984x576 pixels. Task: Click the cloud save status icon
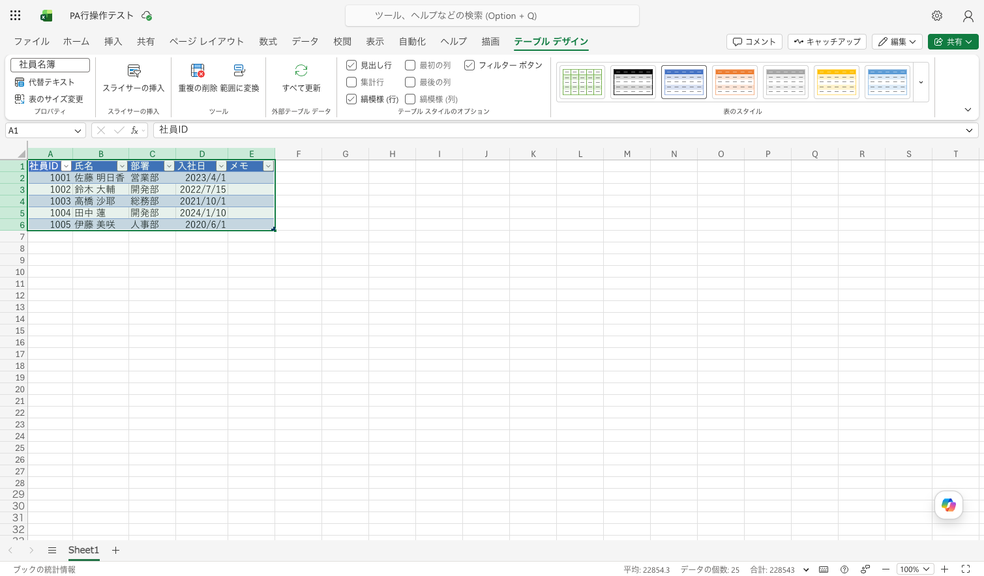click(147, 16)
